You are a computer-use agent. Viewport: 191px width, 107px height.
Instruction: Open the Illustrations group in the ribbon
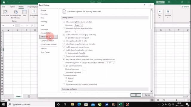(34, 14)
